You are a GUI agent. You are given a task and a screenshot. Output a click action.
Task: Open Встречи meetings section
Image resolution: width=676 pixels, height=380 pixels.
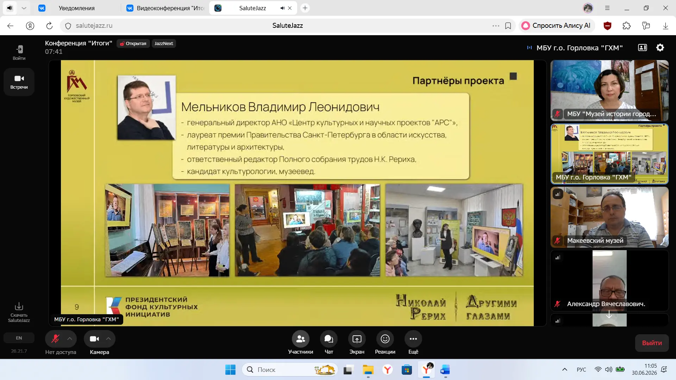coord(19,82)
